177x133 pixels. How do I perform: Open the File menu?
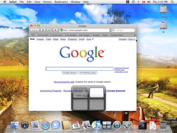pyautogui.click(x=22, y=2)
